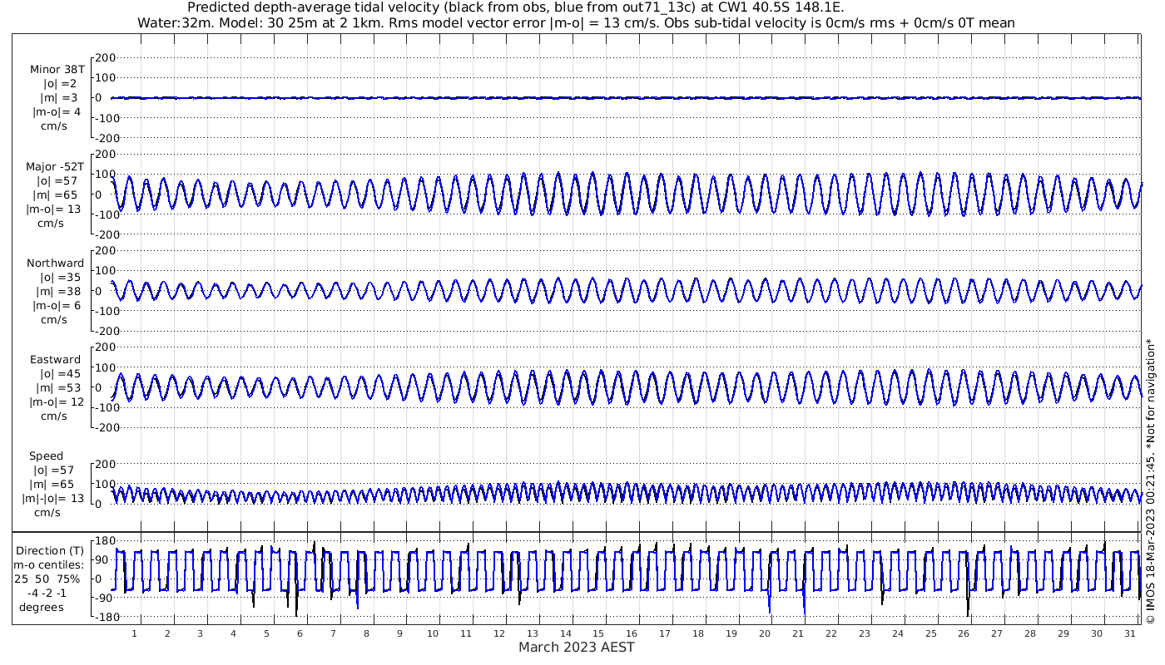The image size is (1165, 665).
Task: Select the 'Direction (T)' panel label
Action: [x=50, y=550]
